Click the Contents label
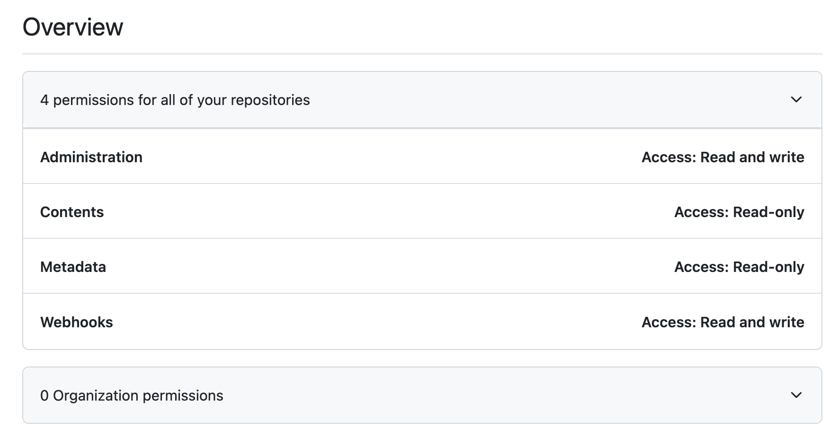 [x=72, y=212]
